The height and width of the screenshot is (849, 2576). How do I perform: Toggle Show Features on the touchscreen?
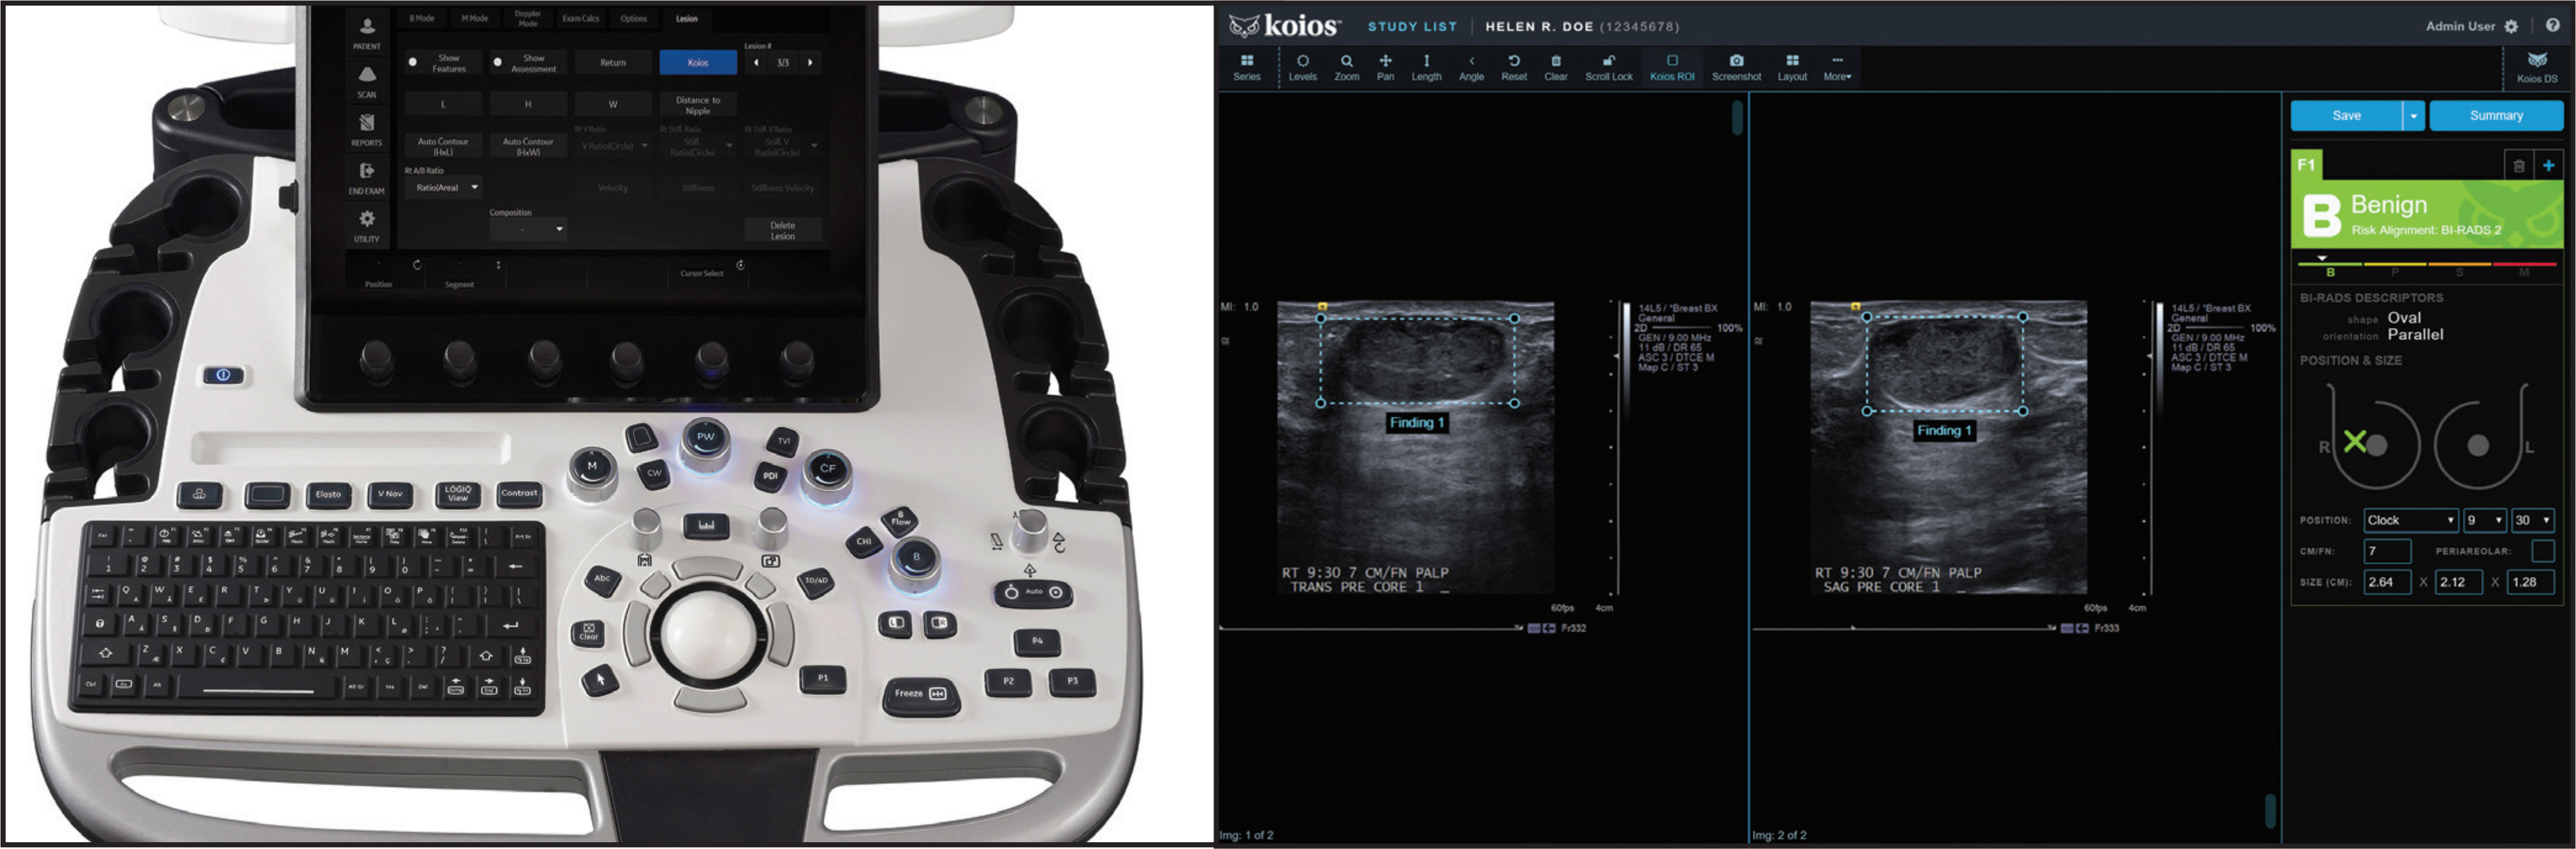point(442,63)
